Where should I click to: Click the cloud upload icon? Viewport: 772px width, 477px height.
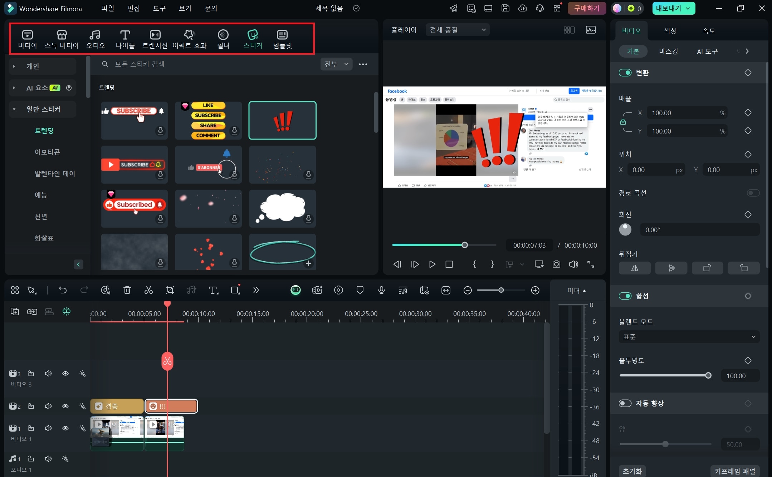click(522, 8)
